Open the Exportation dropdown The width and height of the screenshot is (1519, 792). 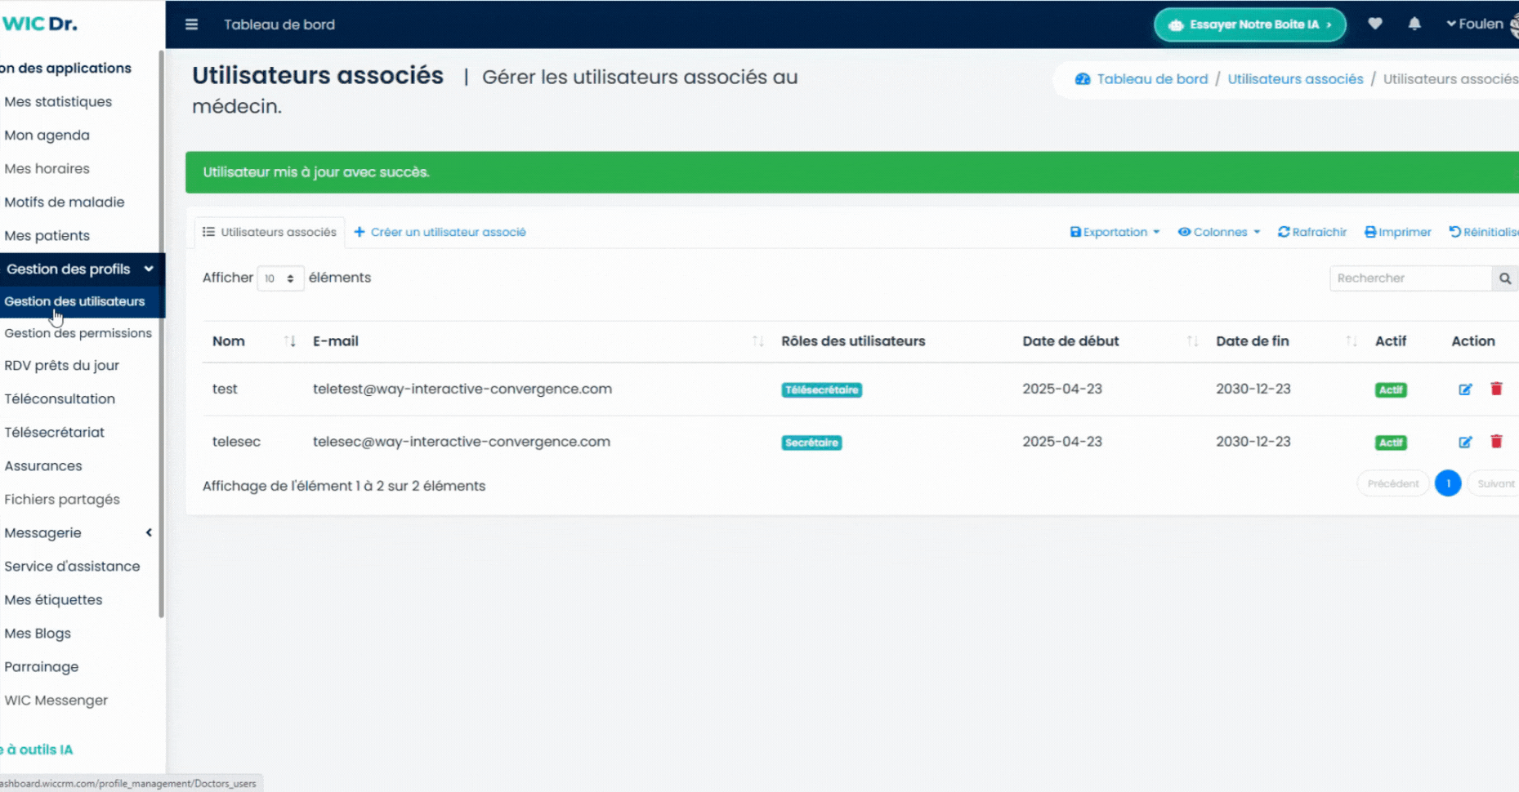point(1115,232)
